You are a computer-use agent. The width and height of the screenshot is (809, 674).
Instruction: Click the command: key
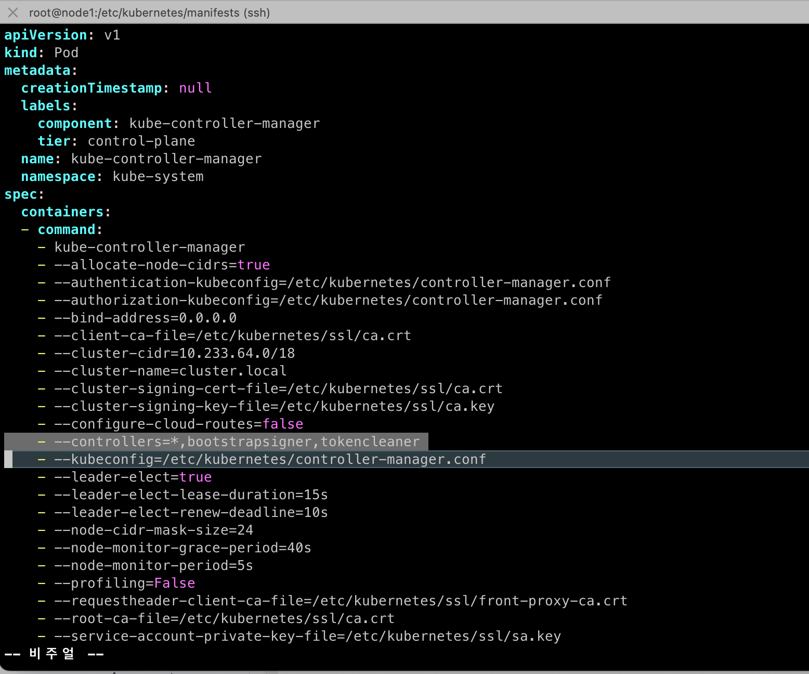[x=70, y=229]
